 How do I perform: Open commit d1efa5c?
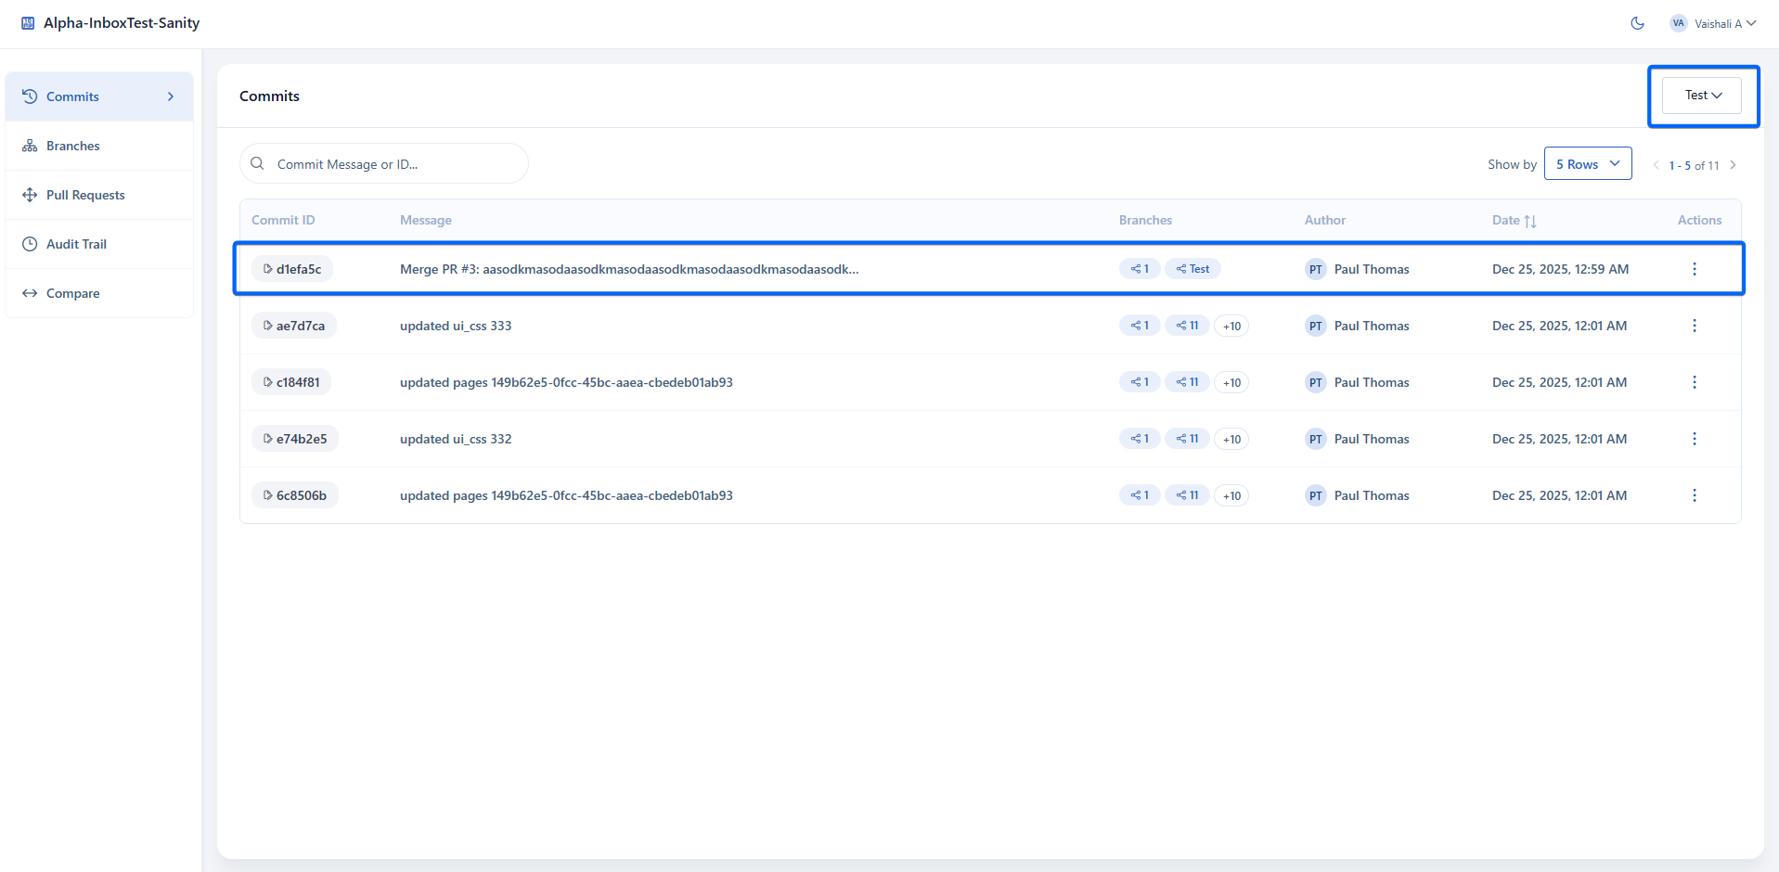click(x=292, y=269)
